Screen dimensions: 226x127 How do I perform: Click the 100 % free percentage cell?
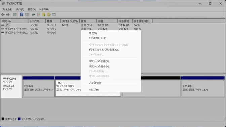pos(137,29)
